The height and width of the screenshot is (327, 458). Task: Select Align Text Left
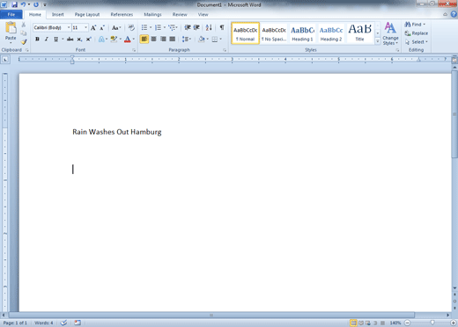click(144, 39)
